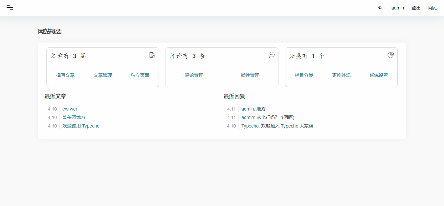The height and width of the screenshot is (206, 444).
Task: Log out via the 登出 link
Action: click(x=416, y=8)
